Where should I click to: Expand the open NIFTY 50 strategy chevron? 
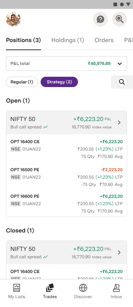(119, 123)
